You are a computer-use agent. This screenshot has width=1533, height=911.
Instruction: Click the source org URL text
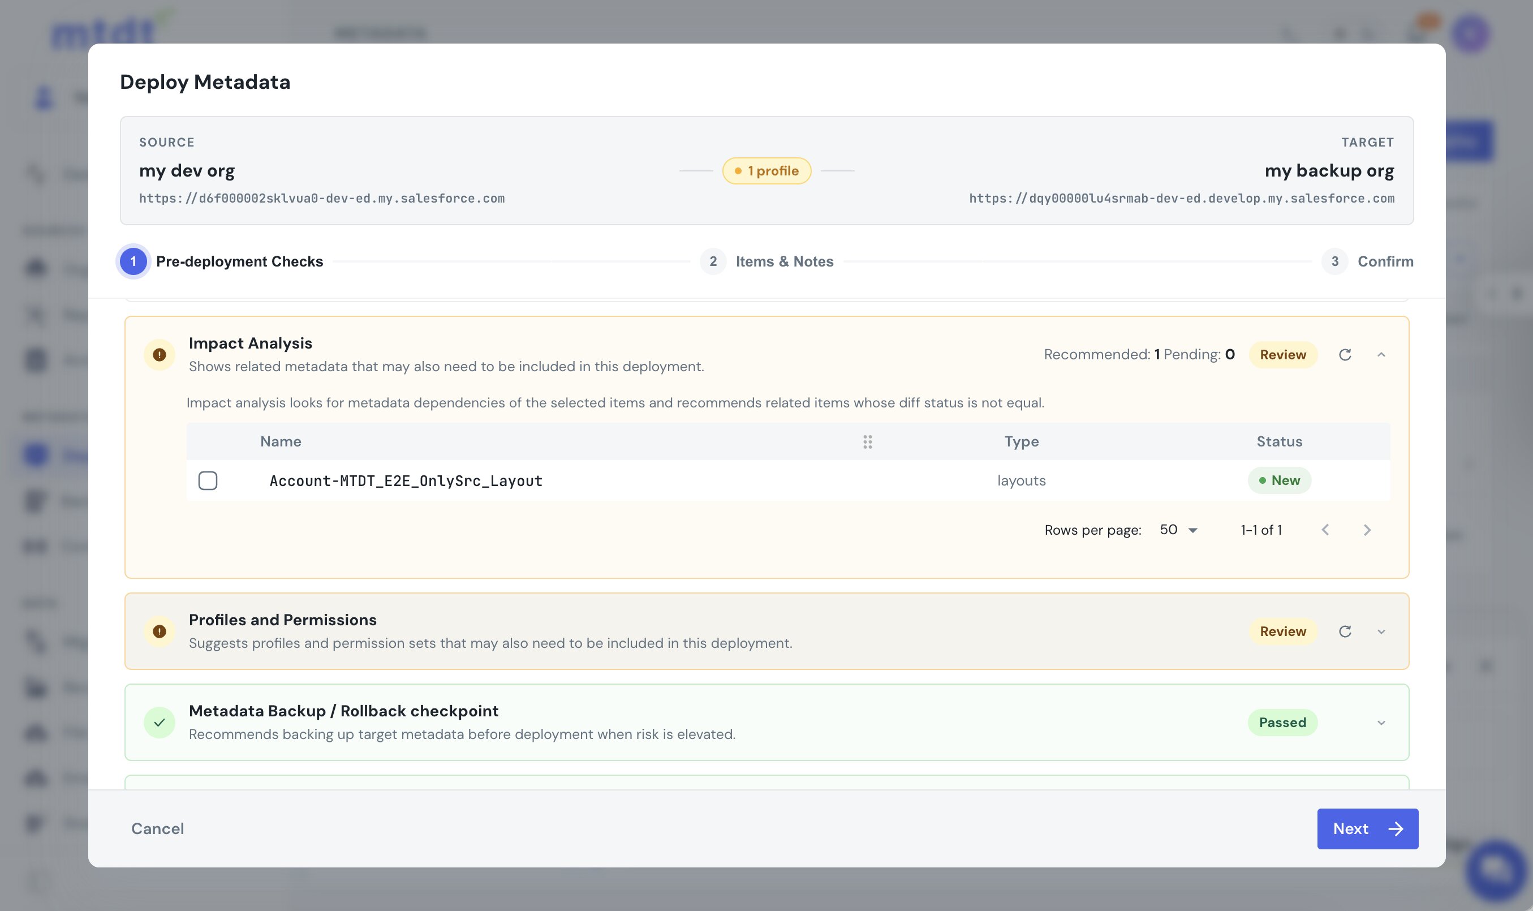(321, 198)
